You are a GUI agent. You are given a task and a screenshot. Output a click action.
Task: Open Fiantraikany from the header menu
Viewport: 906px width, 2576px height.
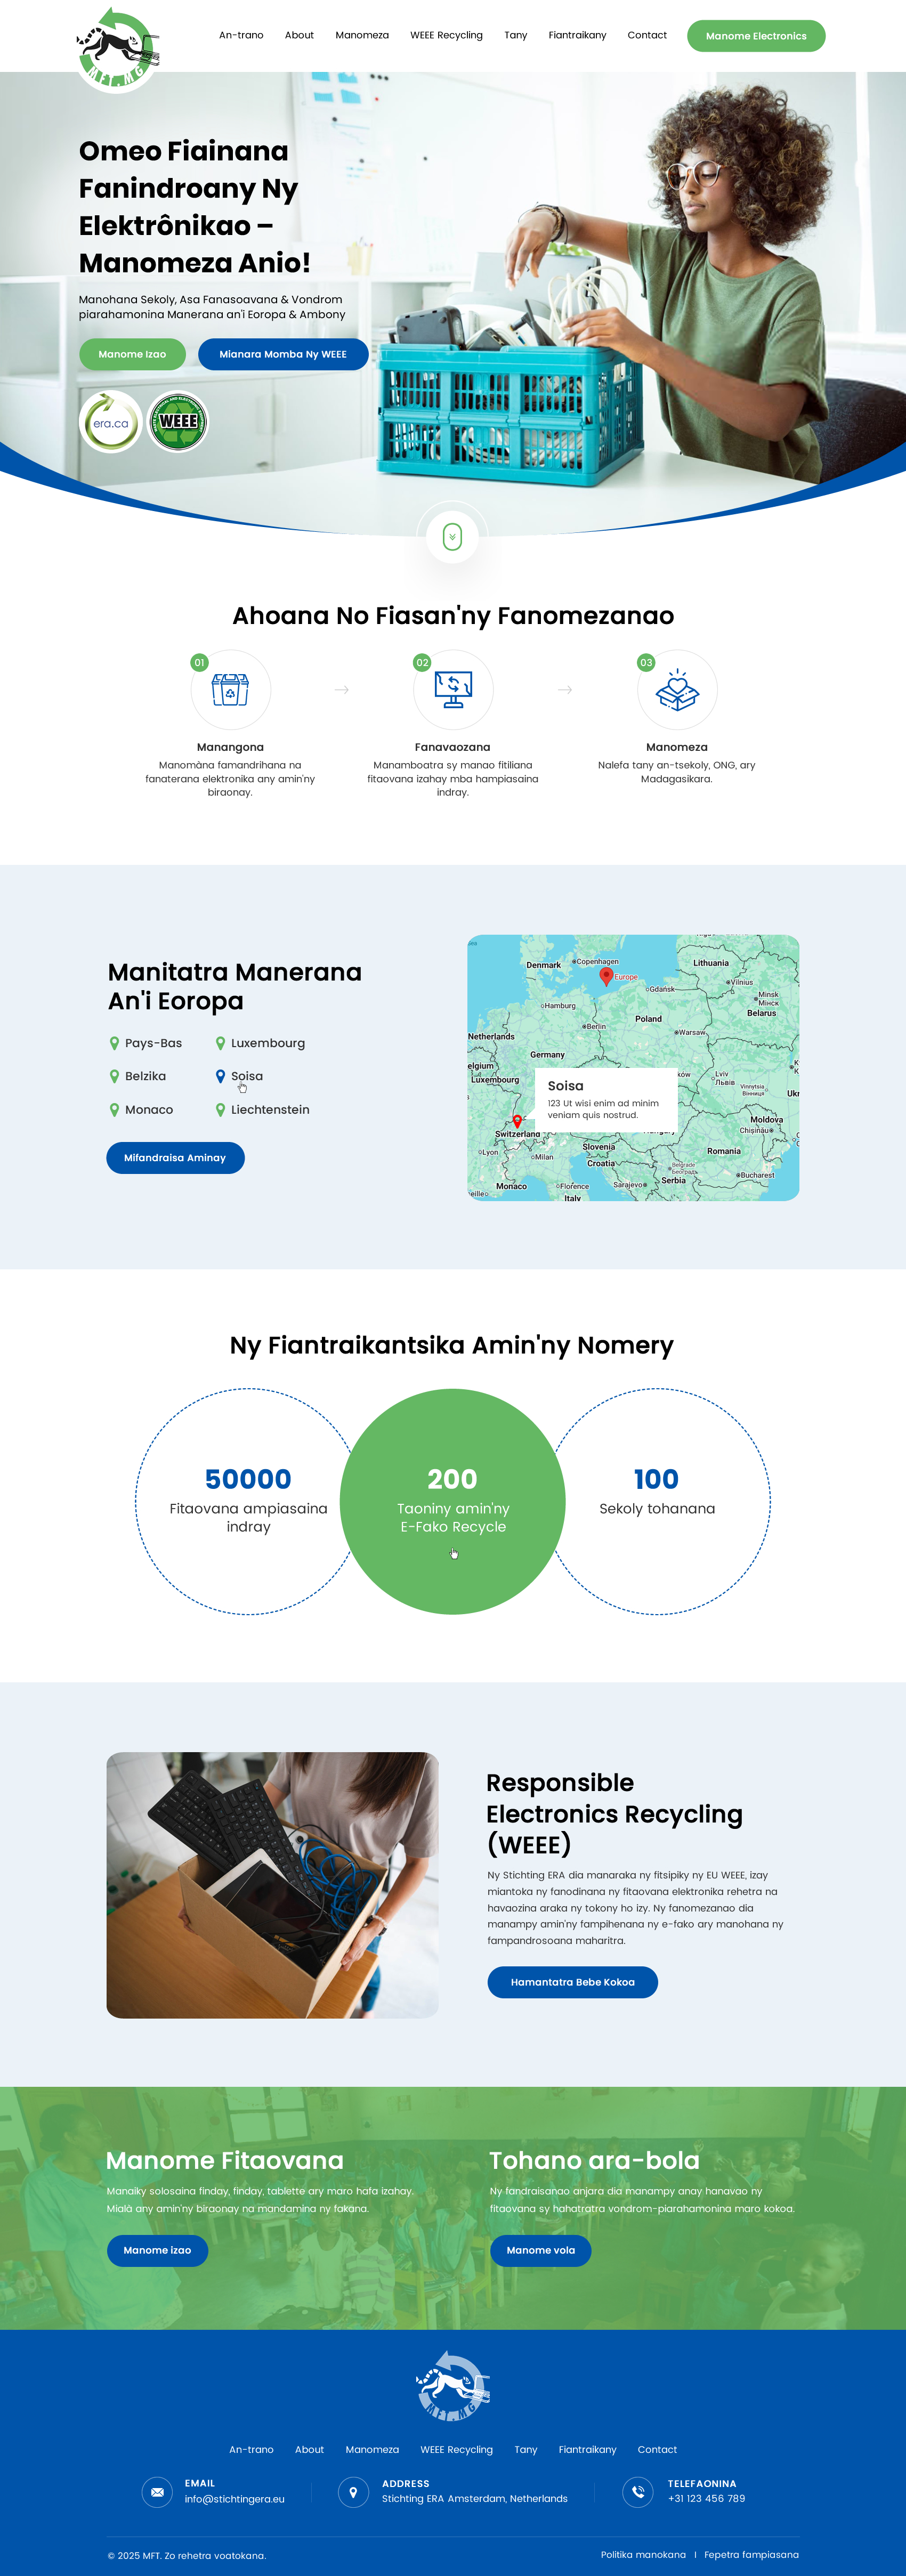tap(577, 35)
